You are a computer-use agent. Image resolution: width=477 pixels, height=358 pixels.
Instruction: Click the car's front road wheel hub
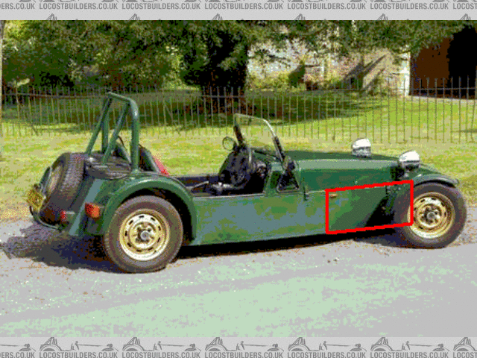[x=432, y=216]
